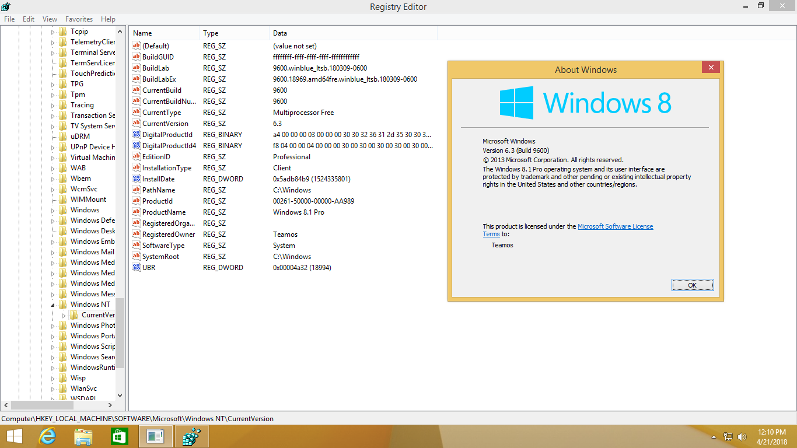Select the TPG key in tree
The image size is (797, 448).
click(x=77, y=84)
